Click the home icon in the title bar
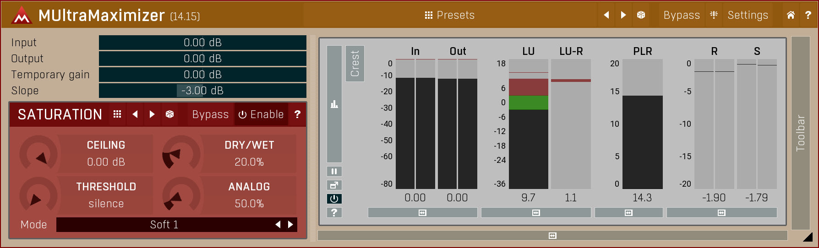The image size is (819, 248). point(791,15)
